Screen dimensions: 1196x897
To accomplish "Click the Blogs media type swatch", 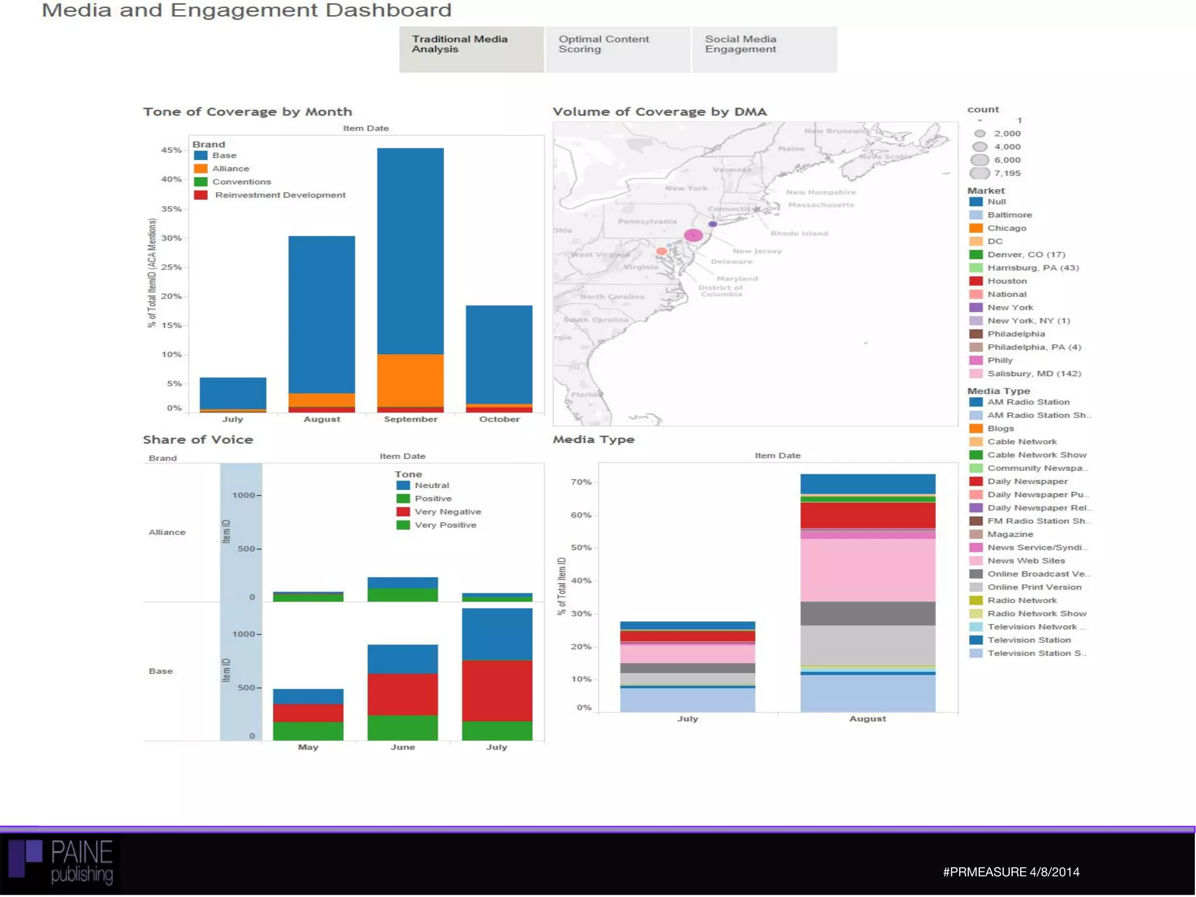I will pos(976,429).
